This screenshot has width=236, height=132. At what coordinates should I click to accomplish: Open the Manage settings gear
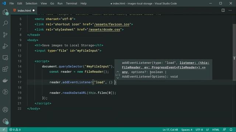coord(5,121)
